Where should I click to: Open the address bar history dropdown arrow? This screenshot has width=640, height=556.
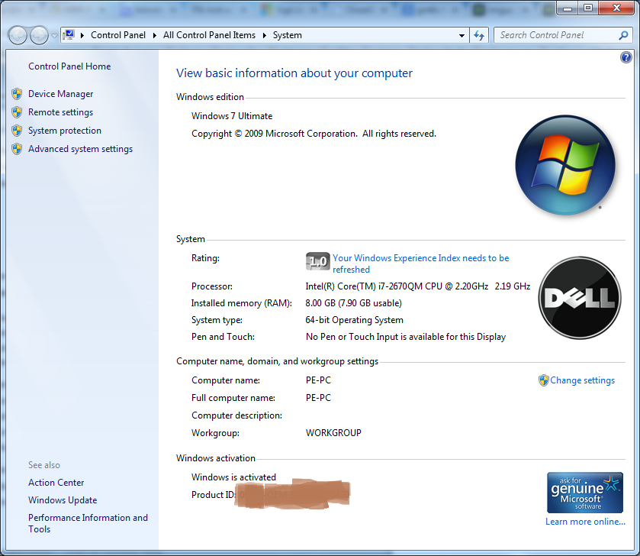(462, 36)
